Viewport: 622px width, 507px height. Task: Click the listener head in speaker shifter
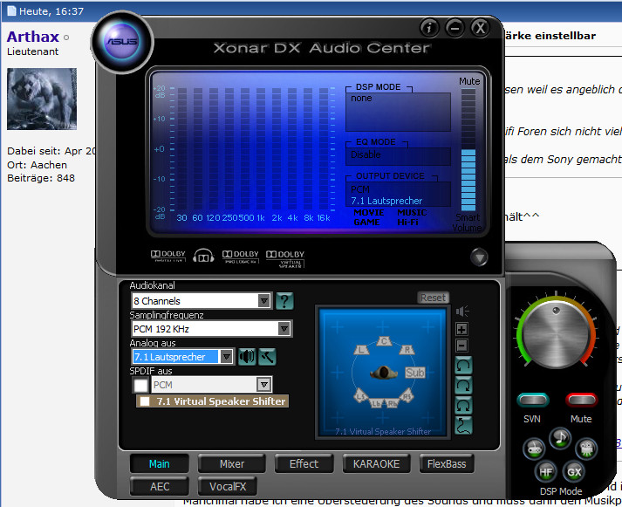383,373
